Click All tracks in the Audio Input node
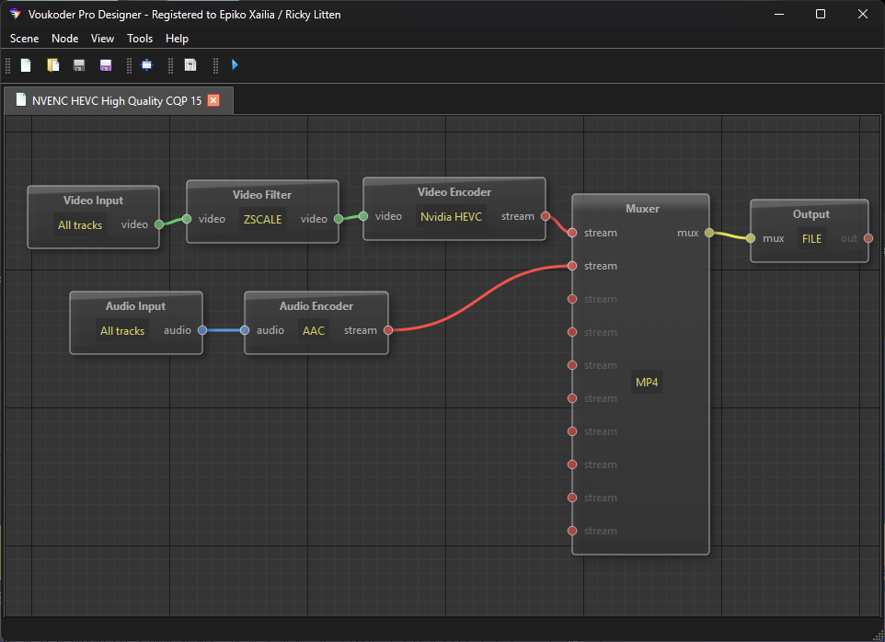This screenshot has width=885, height=642. pyautogui.click(x=122, y=331)
